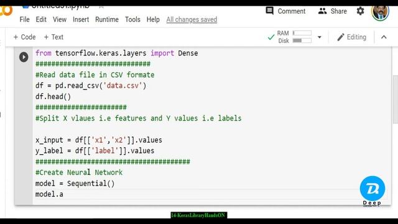The image size is (398, 224).
Task: Add a new Text cell
Action: coord(53,37)
